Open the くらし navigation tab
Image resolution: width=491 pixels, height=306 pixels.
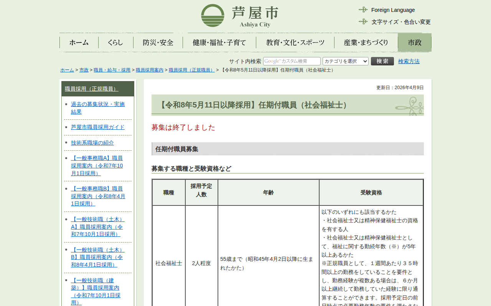pos(115,42)
